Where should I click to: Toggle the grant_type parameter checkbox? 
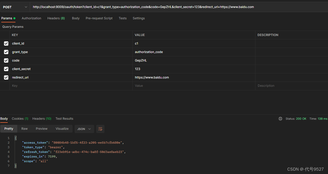(x=6, y=52)
